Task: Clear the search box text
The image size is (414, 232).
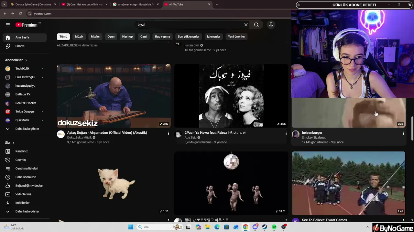Action: (x=246, y=25)
